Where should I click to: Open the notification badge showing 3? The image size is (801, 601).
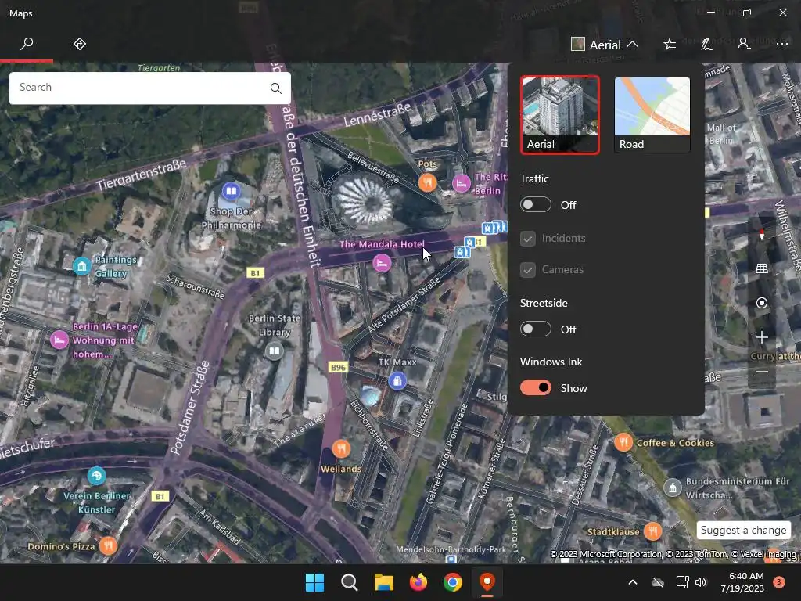pos(779,582)
